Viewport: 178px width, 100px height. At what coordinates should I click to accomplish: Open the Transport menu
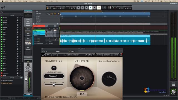[31, 1]
